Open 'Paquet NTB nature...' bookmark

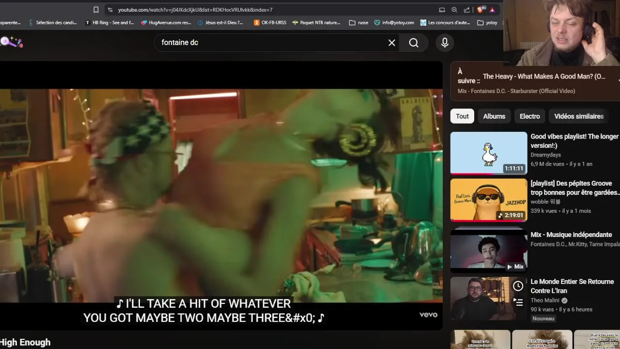(316, 22)
